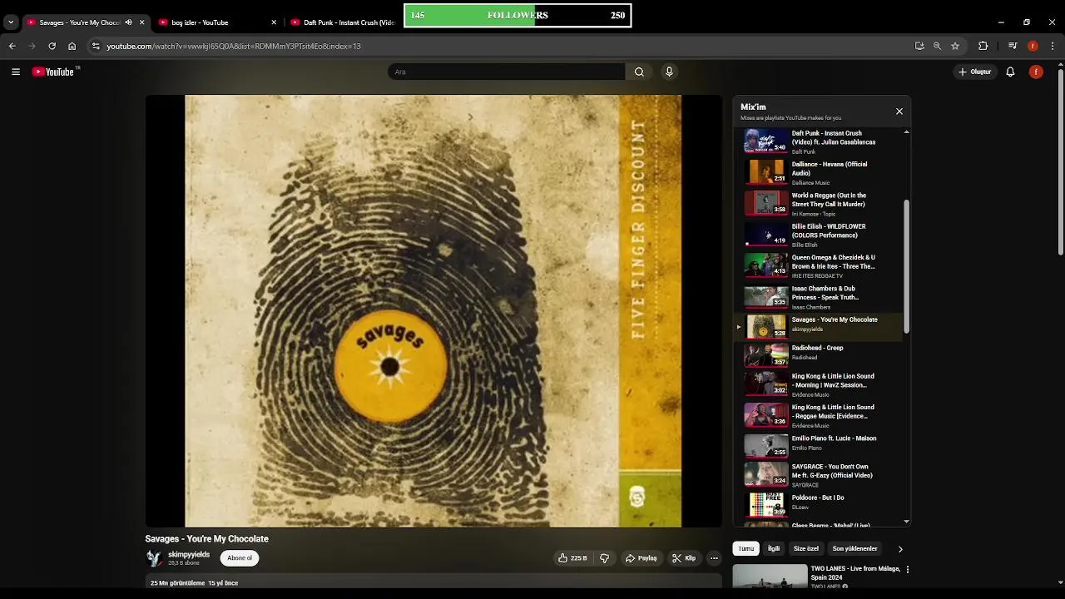Select Son yüklenenler filter chip
This screenshot has width=1065, height=599.
coord(855,548)
